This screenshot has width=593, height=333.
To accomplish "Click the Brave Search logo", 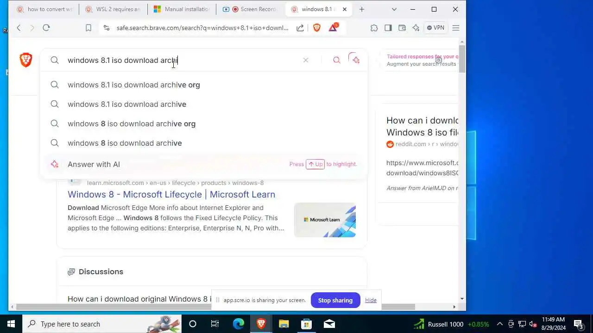I will [x=26, y=60].
